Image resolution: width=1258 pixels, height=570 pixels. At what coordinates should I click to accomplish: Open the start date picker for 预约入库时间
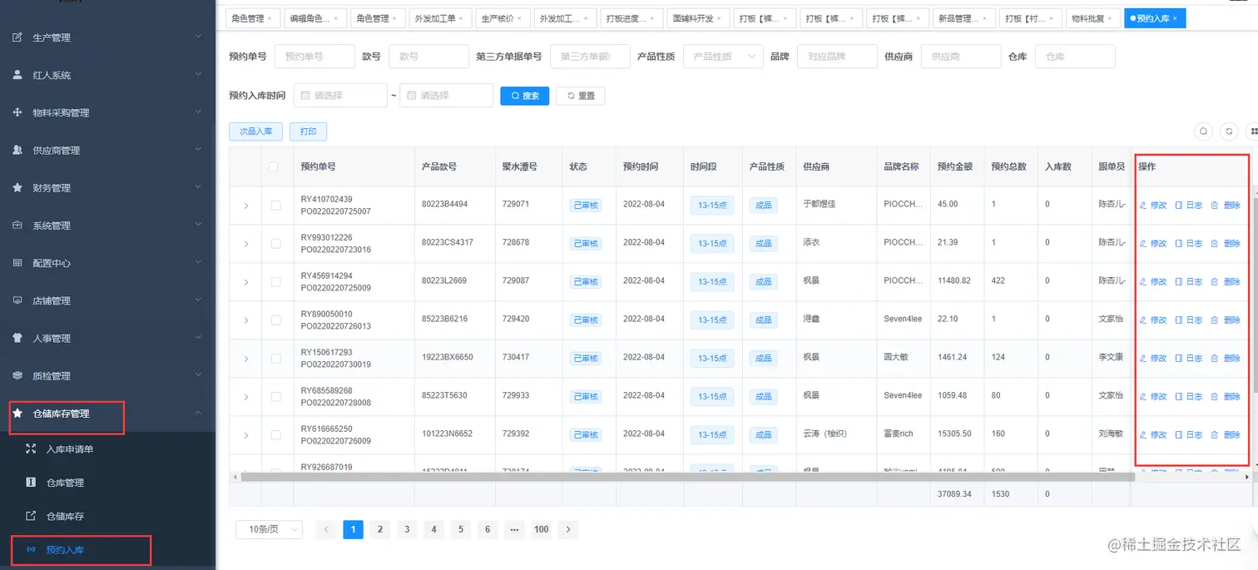340,96
